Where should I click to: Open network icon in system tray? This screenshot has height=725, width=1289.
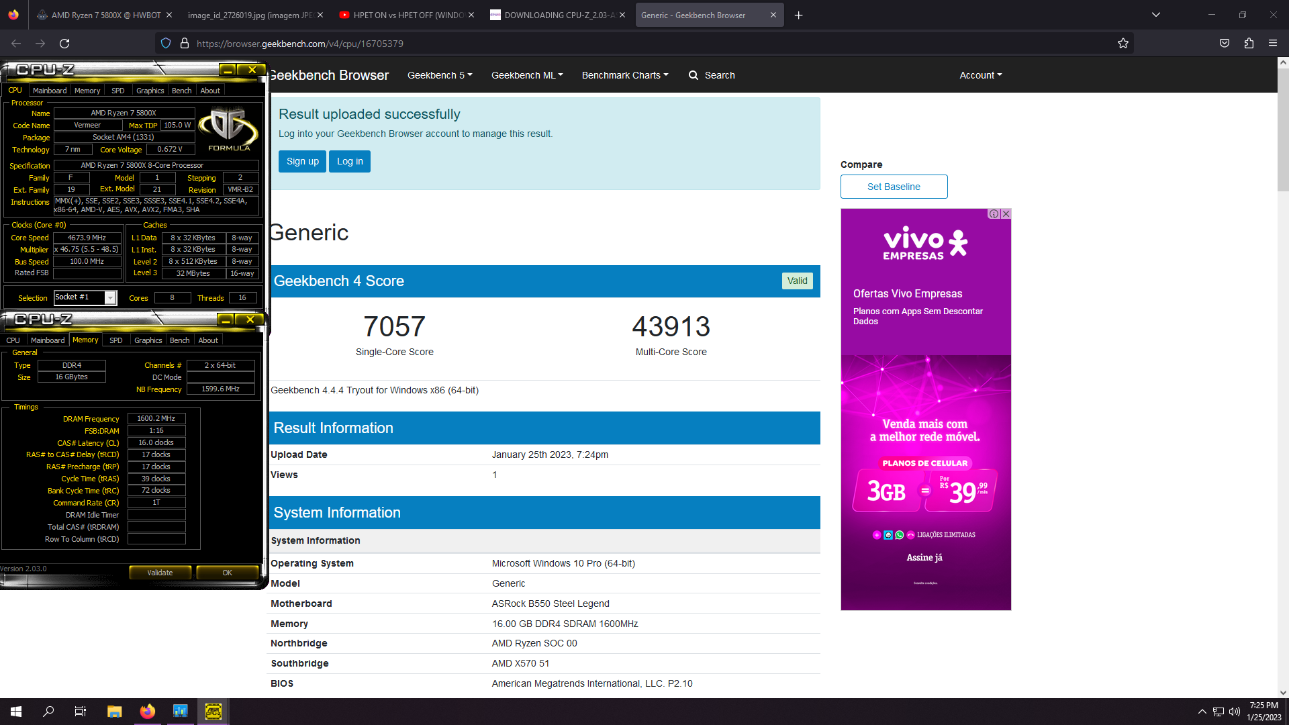pos(1218,712)
